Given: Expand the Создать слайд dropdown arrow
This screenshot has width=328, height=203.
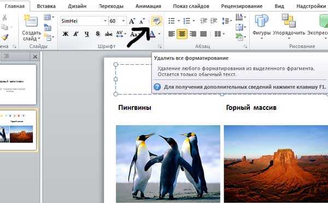Looking at the screenshot, I should pos(39,39).
